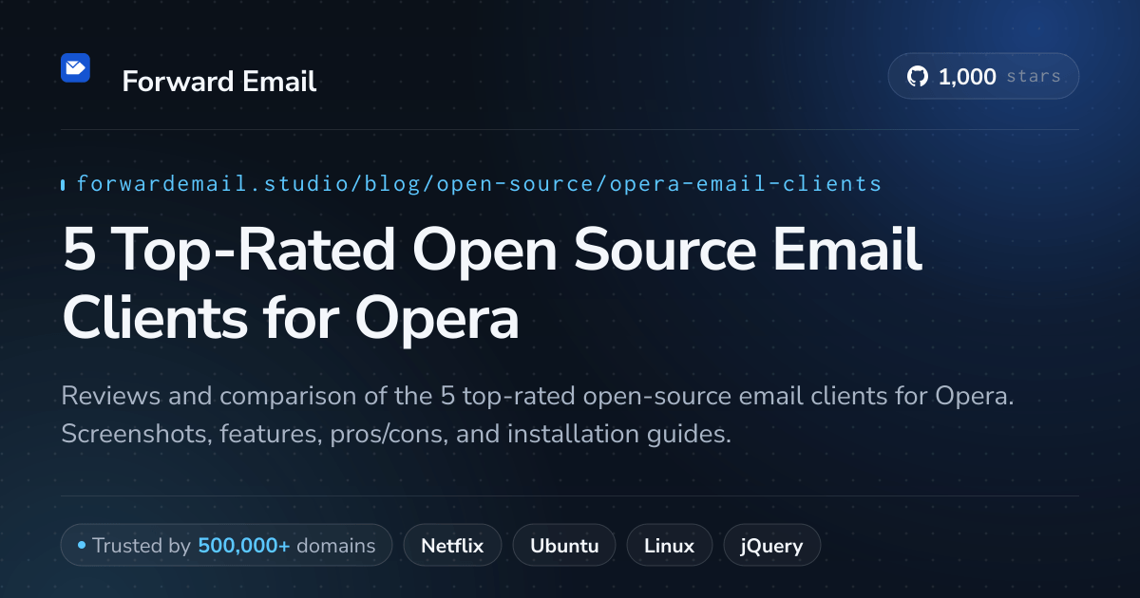Select the jQuery tag
The height and width of the screenshot is (598, 1140).
772,546
